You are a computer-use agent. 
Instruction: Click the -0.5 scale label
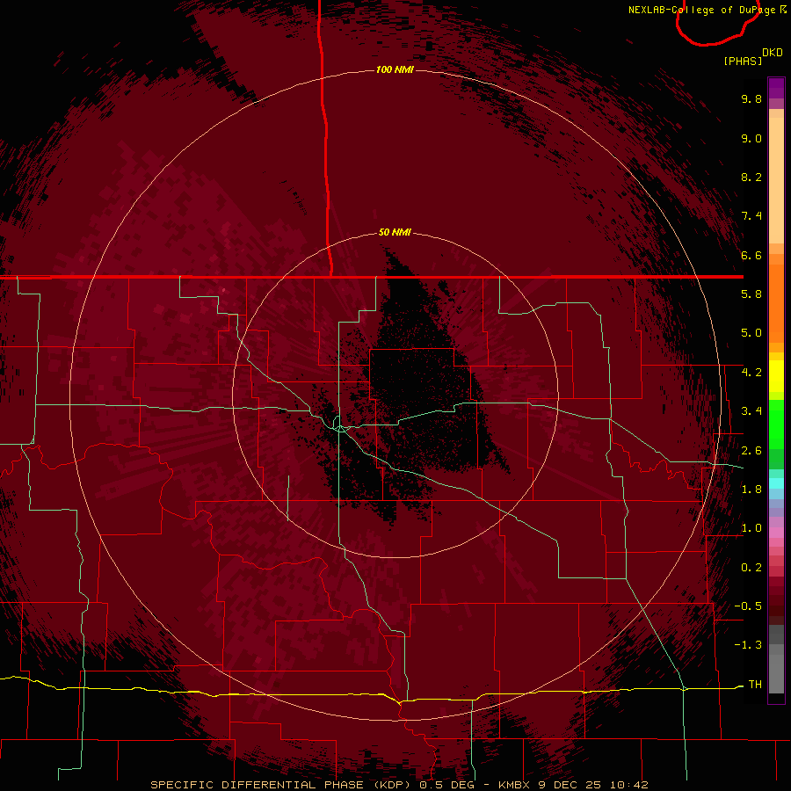[748, 606]
